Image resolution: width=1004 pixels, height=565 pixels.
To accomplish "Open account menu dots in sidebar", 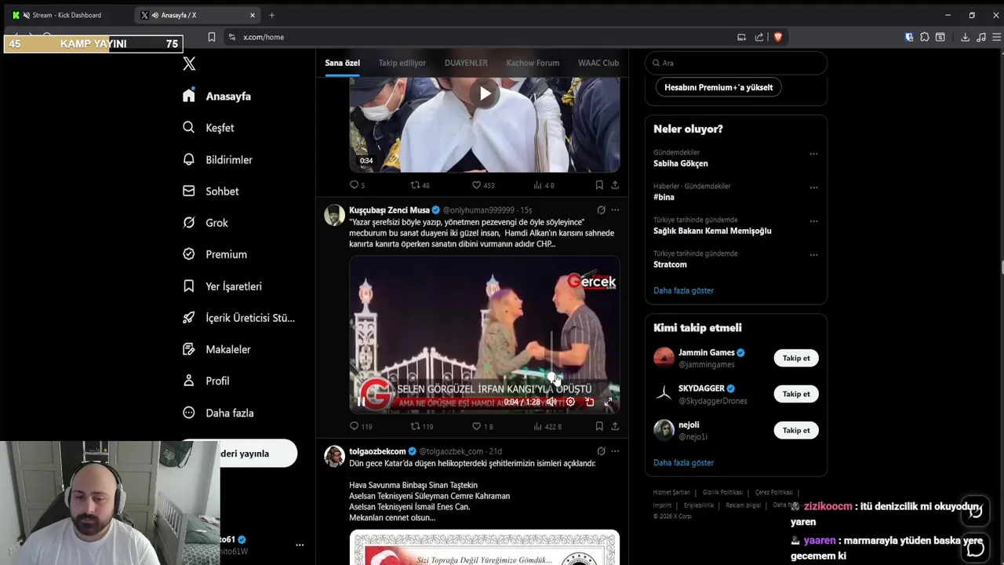I will pos(300,545).
